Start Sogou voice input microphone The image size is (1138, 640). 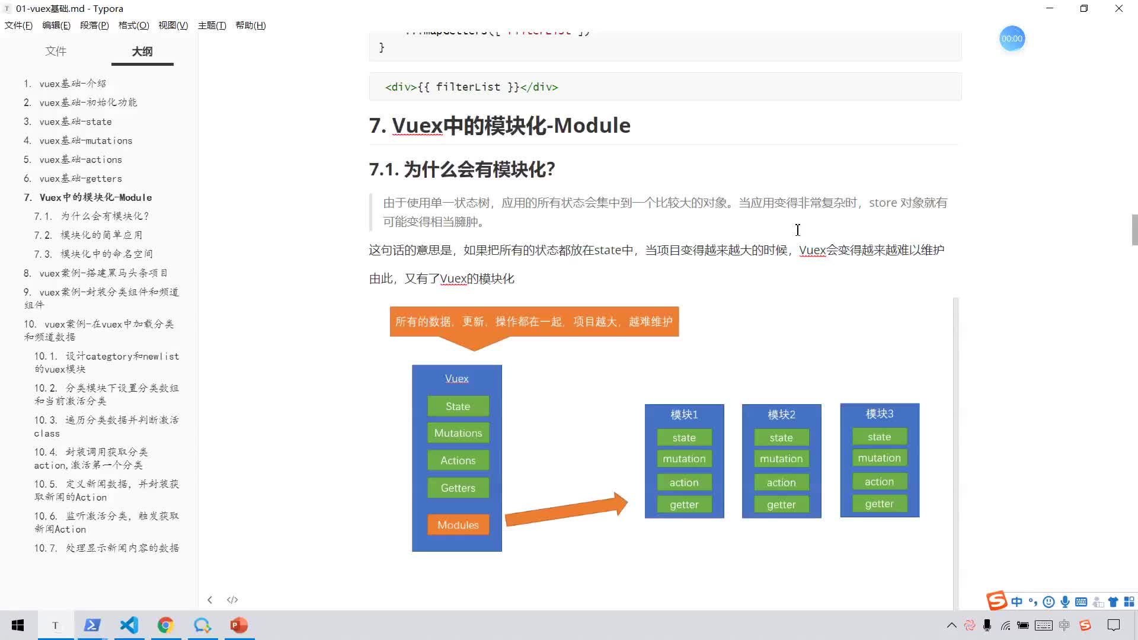click(1065, 602)
